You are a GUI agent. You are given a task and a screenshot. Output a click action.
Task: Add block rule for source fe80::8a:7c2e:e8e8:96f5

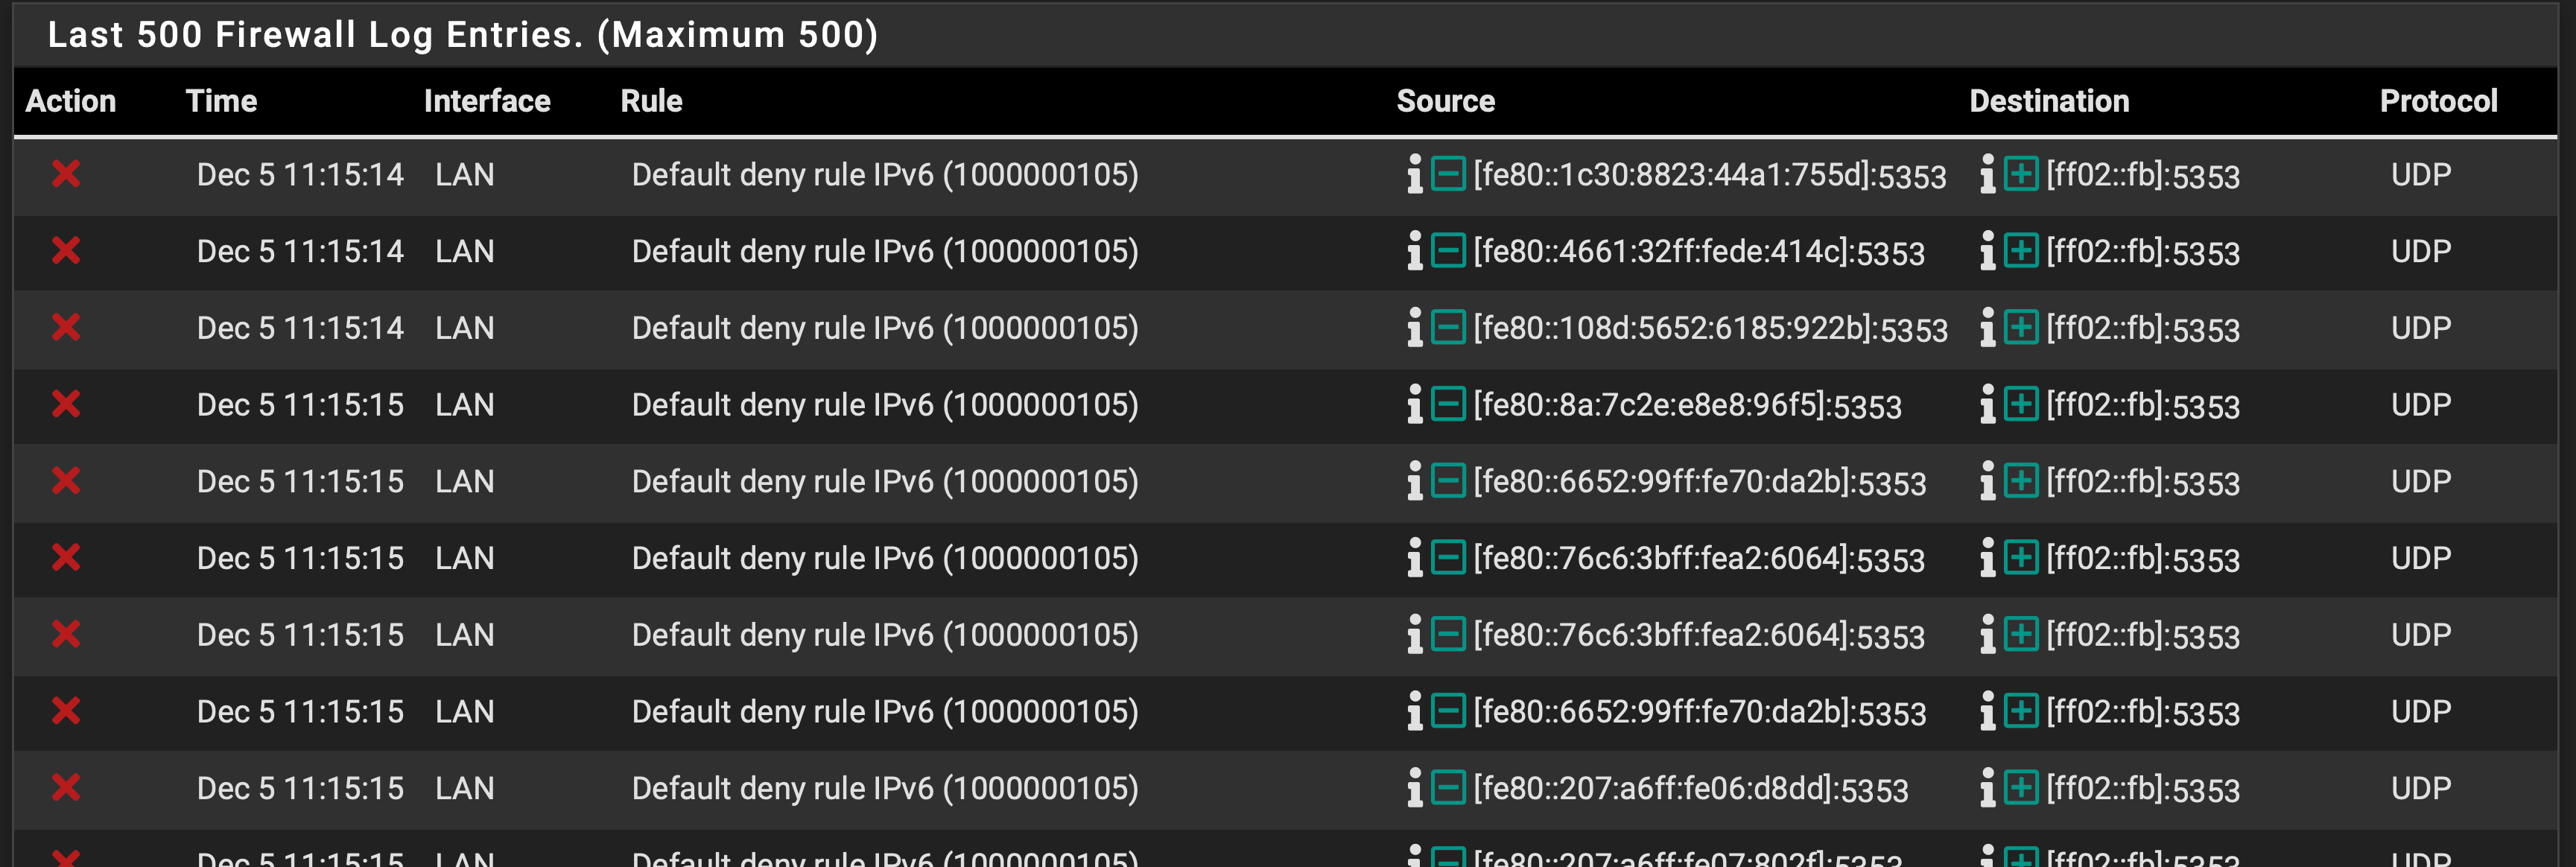click(x=1448, y=404)
